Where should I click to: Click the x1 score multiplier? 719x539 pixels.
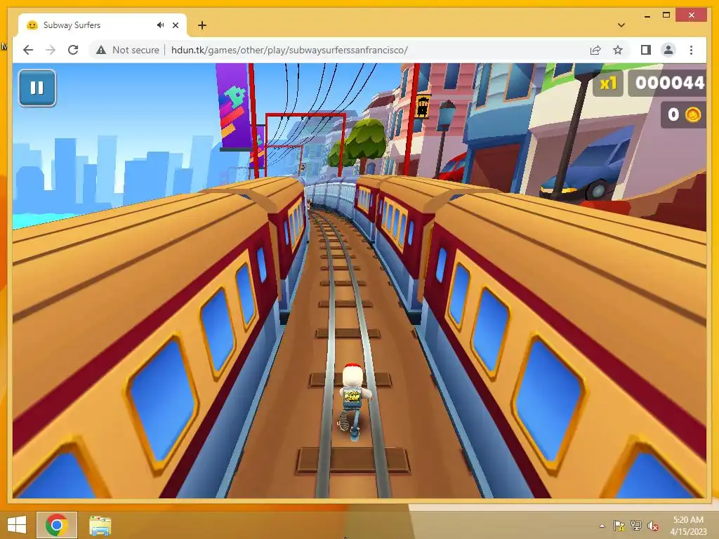pyautogui.click(x=608, y=84)
